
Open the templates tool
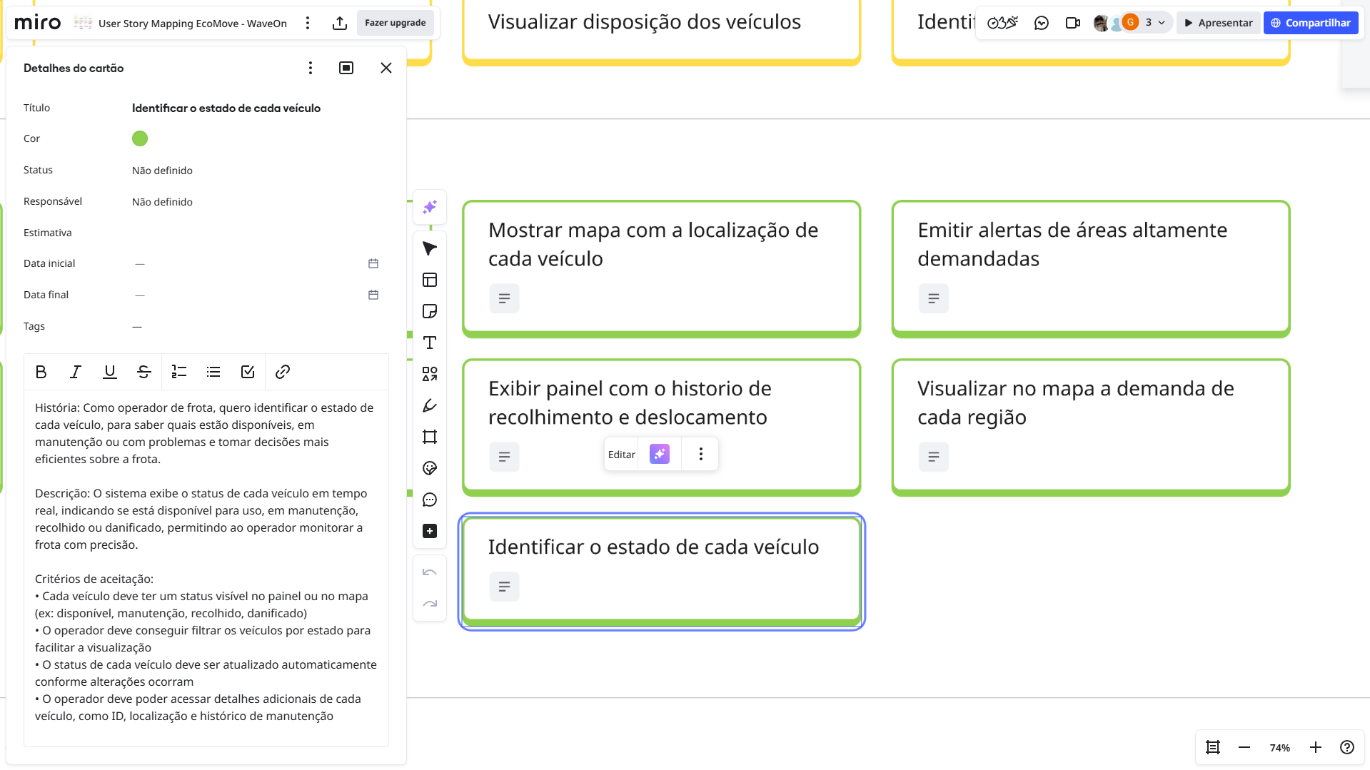(429, 280)
